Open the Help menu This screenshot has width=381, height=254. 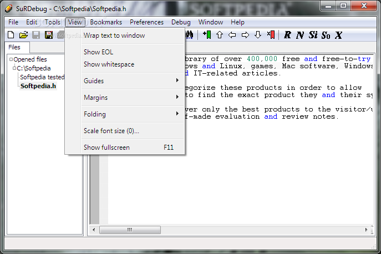coord(237,22)
